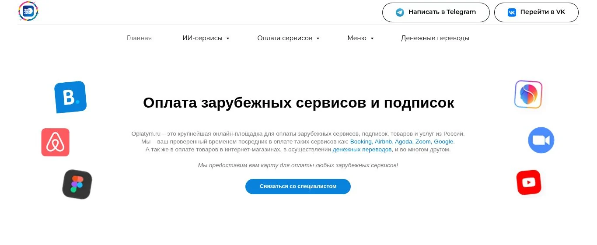Click the Booking.com B icon
Image resolution: width=597 pixels, height=245 pixels.
(x=70, y=97)
